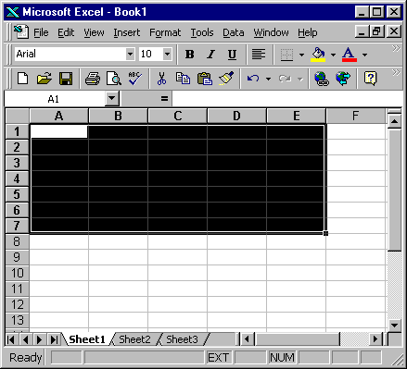Image resolution: width=407 pixels, height=369 pixels.
Task: Click the A1 Name Box field
Action: coord(55,99)
